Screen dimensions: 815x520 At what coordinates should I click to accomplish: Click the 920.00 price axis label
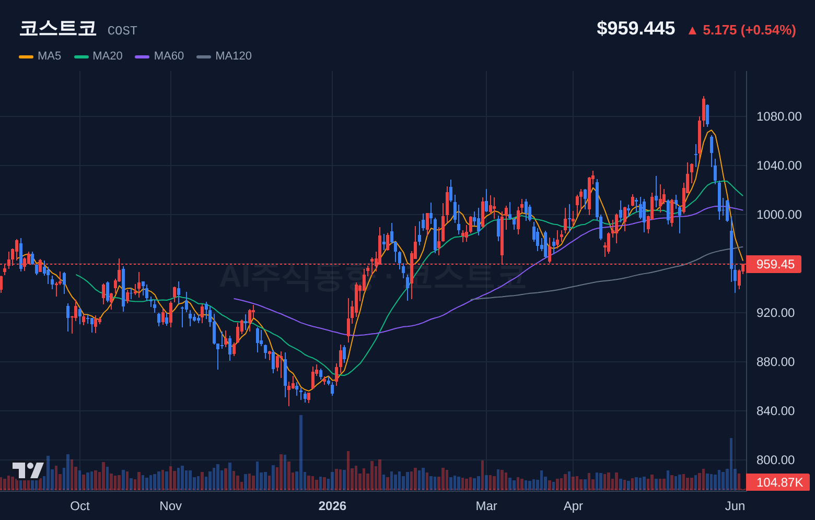(x=775, y=313)
